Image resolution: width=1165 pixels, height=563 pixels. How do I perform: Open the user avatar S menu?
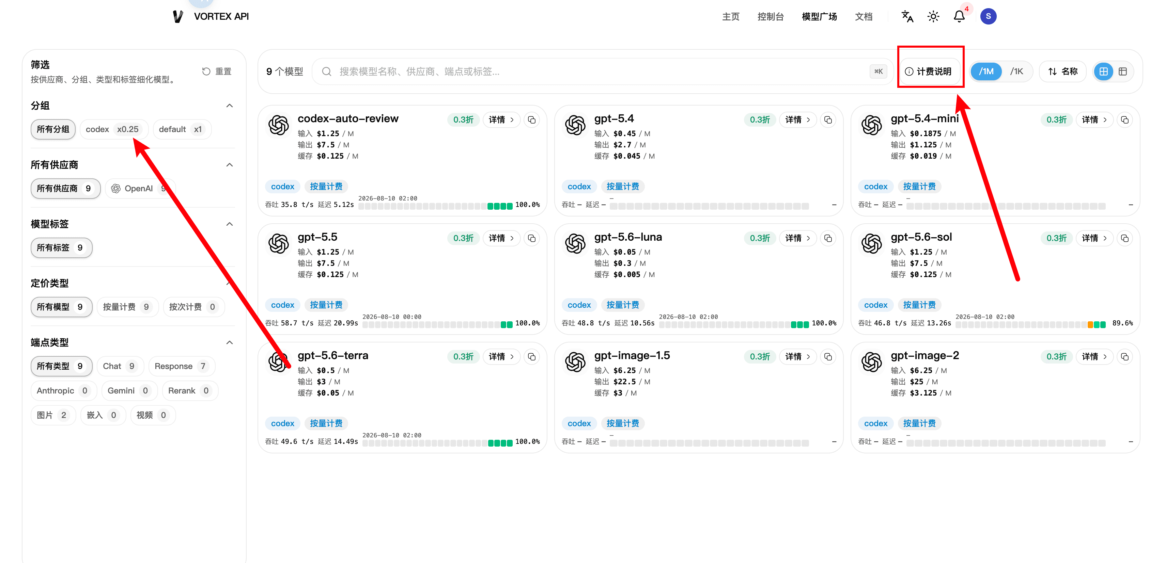988,17
